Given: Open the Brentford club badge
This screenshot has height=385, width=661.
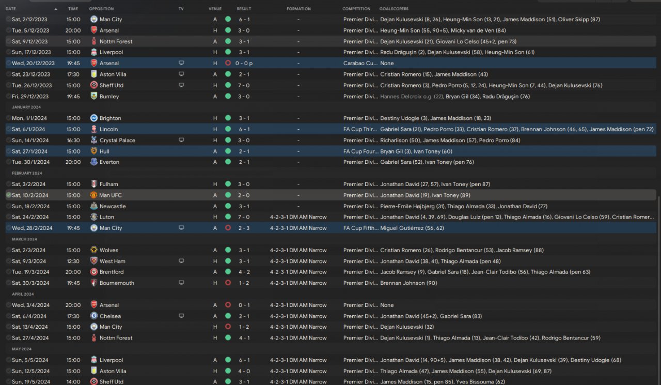Looking at the screenshot, I should tap(94, 272).
